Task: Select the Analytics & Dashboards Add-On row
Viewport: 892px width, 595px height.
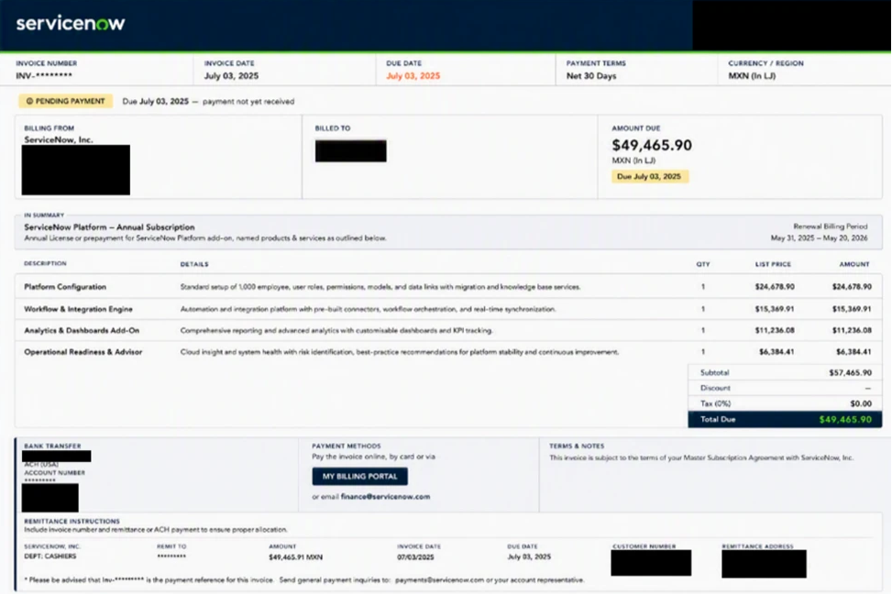Action: 448,330
